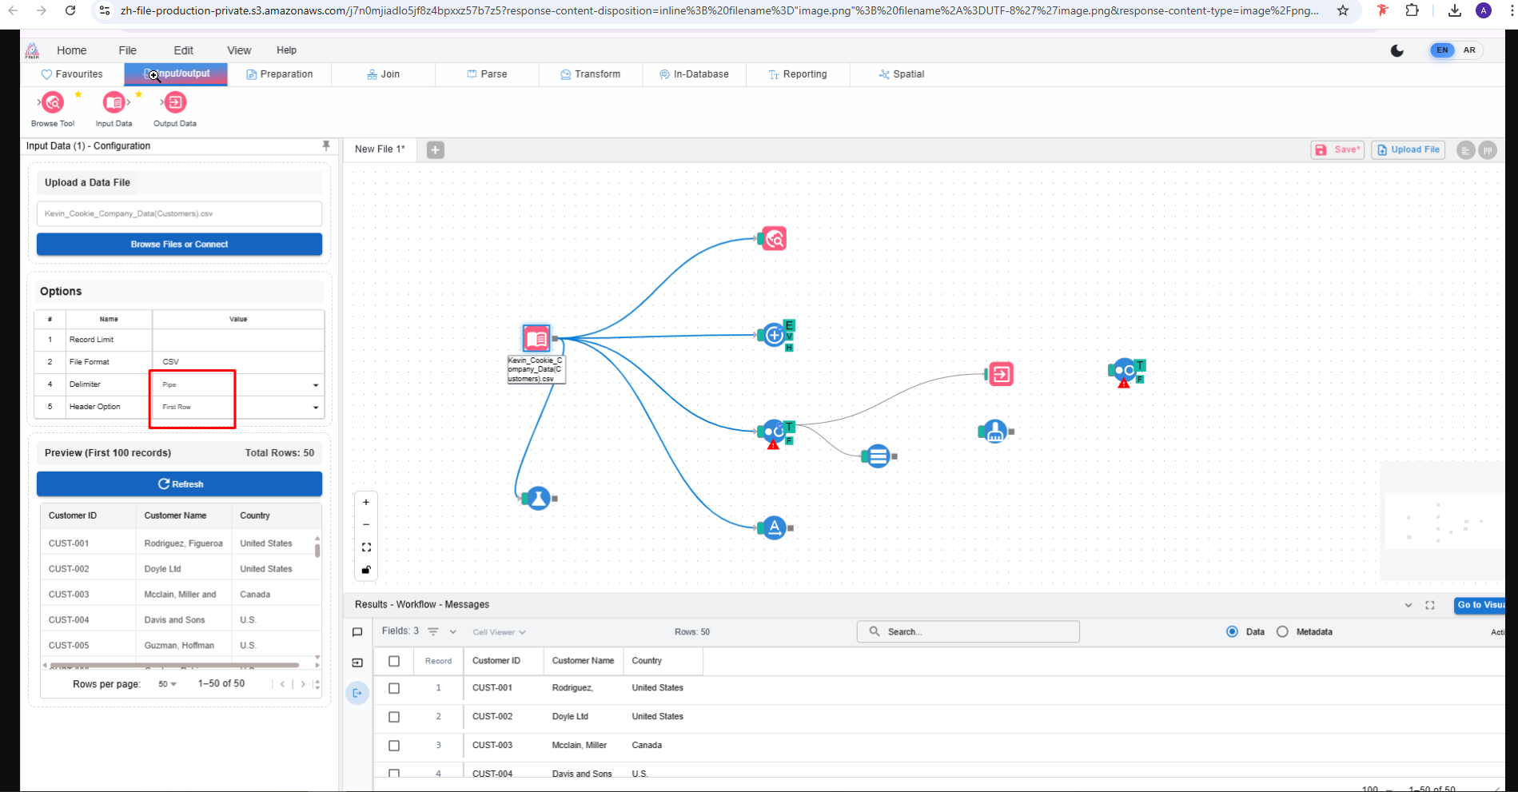The height and width of the screenshot is (792, 1518).
Task: Expand the Cell Viewer dropdown
Action: [x=499, y=632]
